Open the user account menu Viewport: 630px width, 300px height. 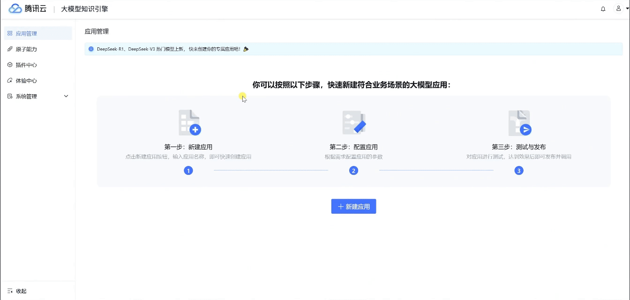620,9
